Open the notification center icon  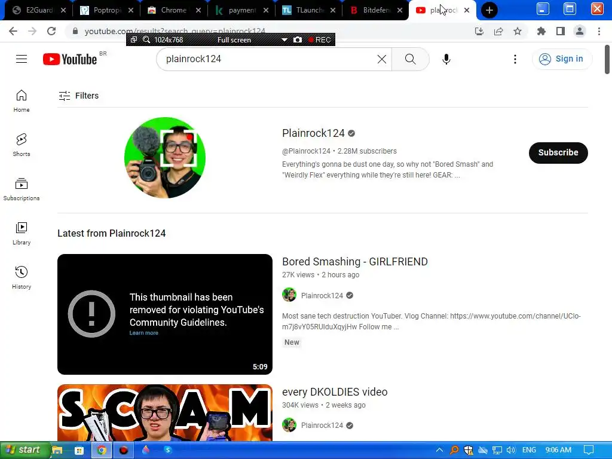pyautogui.click(x=589, y=450)
